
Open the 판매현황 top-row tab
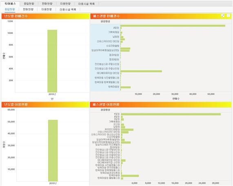[x=47, y=4]
